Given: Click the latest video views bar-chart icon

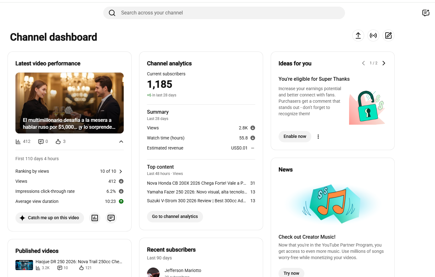Looking at the screenshot, I should (x=18, y=142).
